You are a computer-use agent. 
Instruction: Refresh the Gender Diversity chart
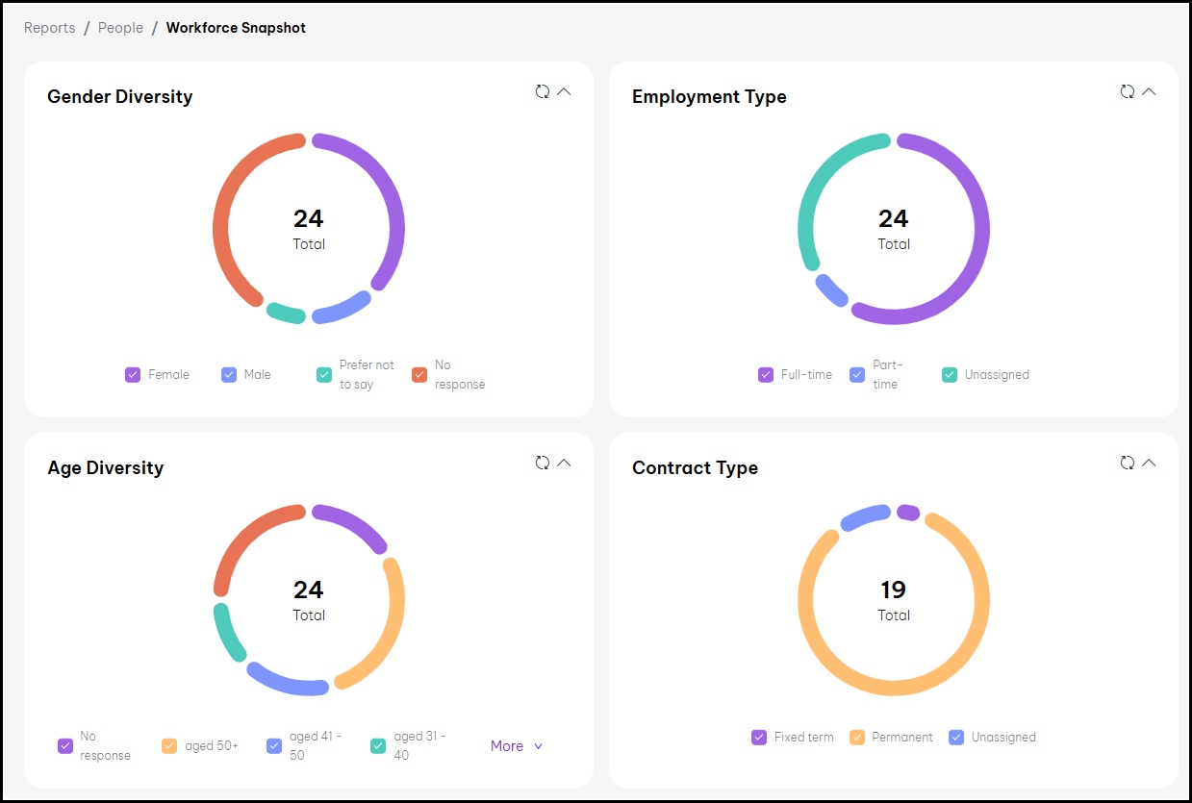543,91
